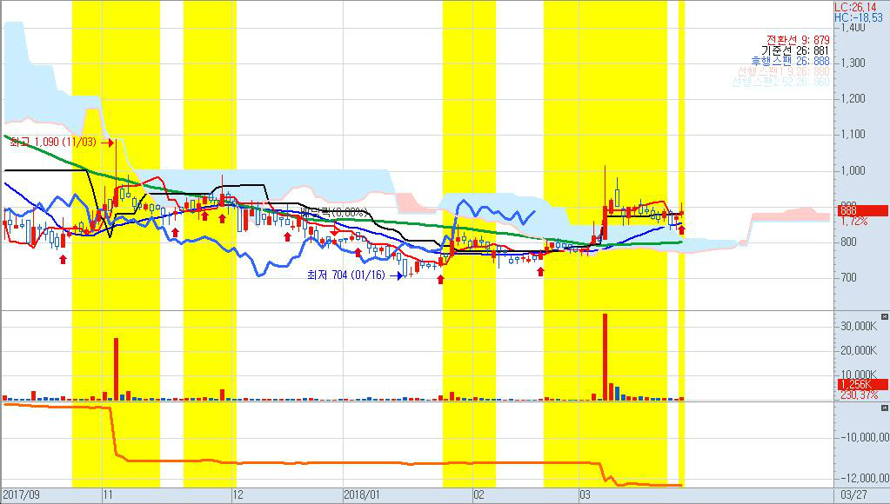Select the 후행스팬 26: 888 legend entry
The width and height of the screenshot is (890, 504).
pyautogui.click(x=790, y=61)
